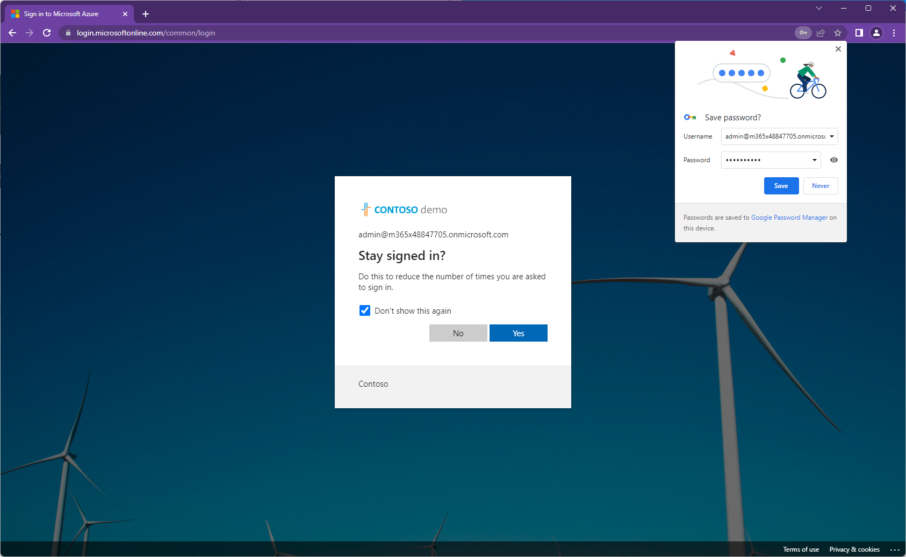Open the browser side panel
The width and height of the screenshot is (906, 557).
coord(859,33)
